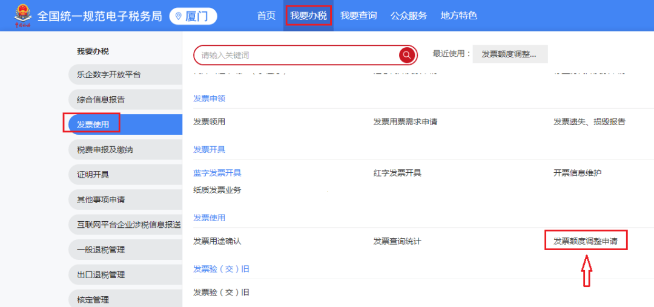This screenshot has width=654, height=307.
Task: Click the 发票额度调整申请 link
Action: pyautogui.click(x=586, y=241)
